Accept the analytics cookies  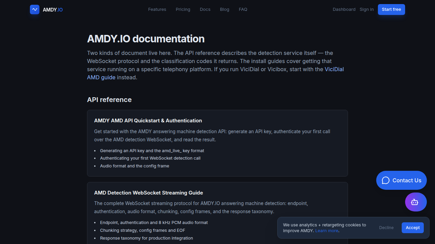413,228
